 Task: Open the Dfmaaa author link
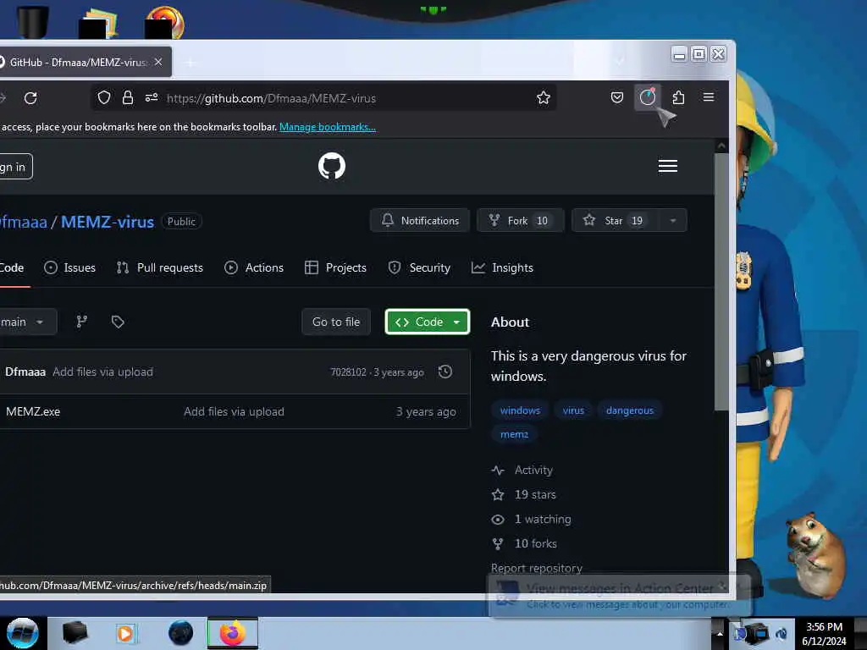point(25,372)
